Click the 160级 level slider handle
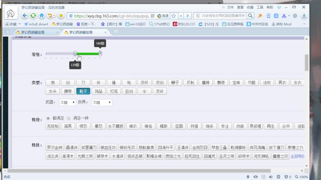 [100, 53]
